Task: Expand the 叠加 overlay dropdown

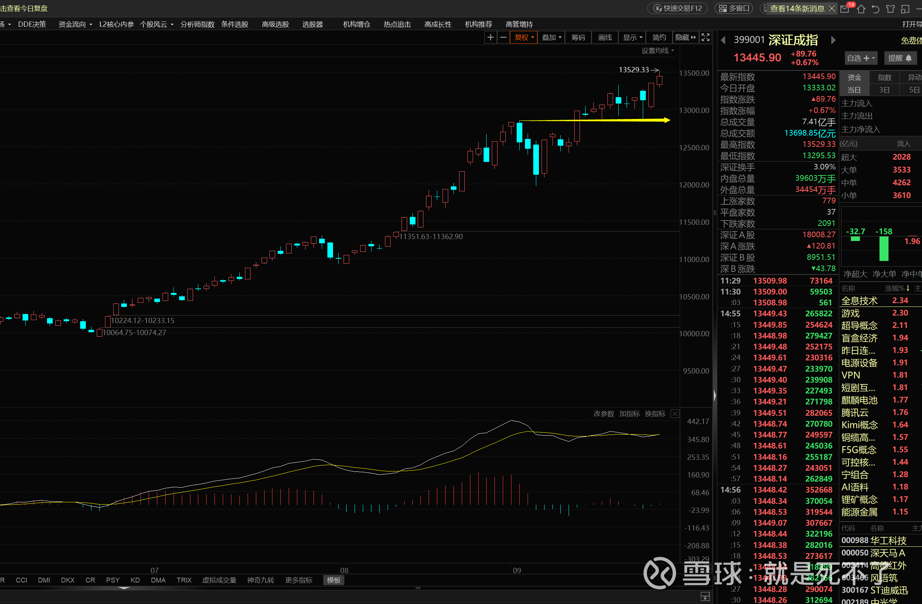Action: tap(551, 38)
